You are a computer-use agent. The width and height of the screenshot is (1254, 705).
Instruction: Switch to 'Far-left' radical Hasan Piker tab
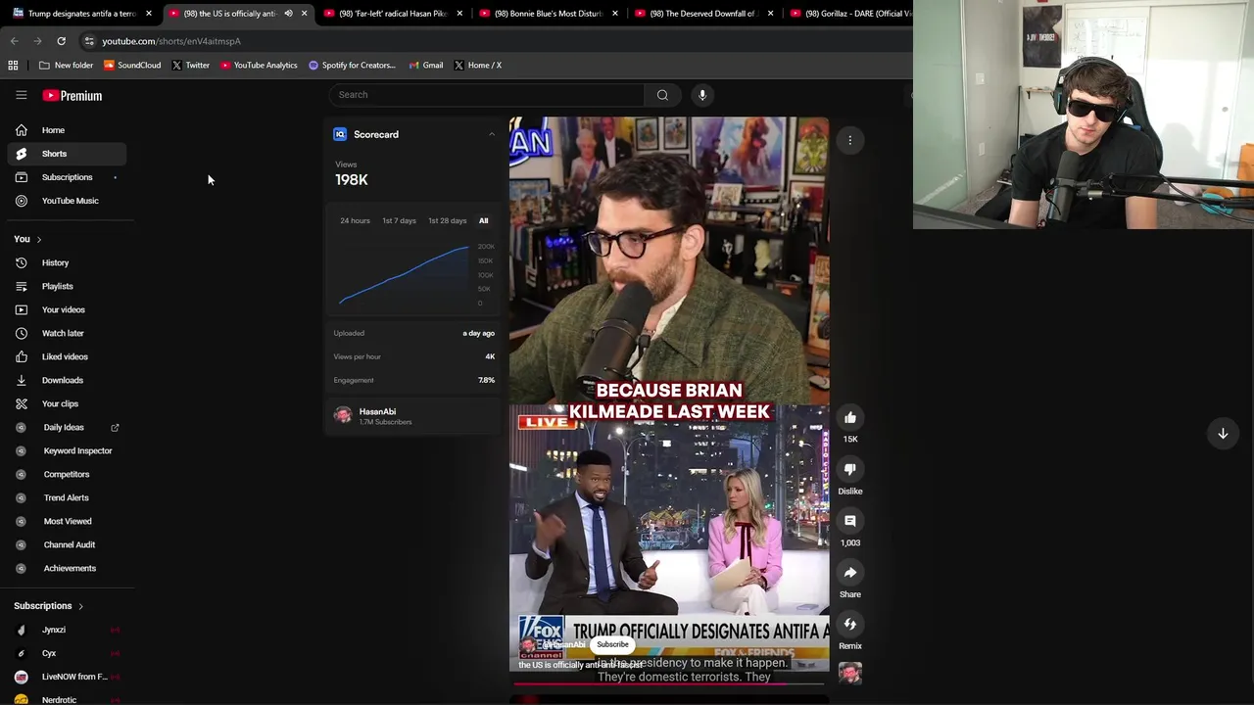tap(392, 14)
